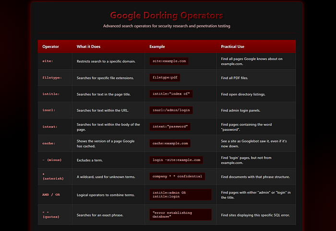
Task: Click 'Find sites displaying this specific SQL error'
Action: pos(255,215)
